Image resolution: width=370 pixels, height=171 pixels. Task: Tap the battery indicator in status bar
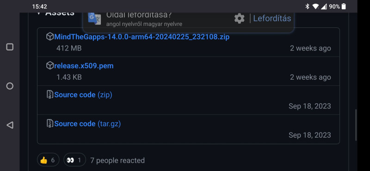(344, 6)
